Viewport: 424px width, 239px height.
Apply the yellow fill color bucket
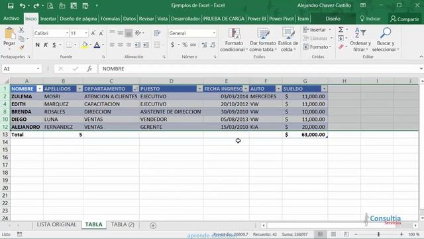(x=85, y=44)
